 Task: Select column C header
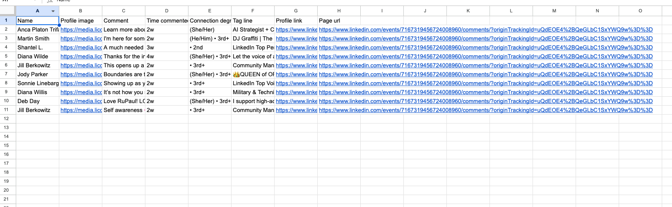(124, 11)
